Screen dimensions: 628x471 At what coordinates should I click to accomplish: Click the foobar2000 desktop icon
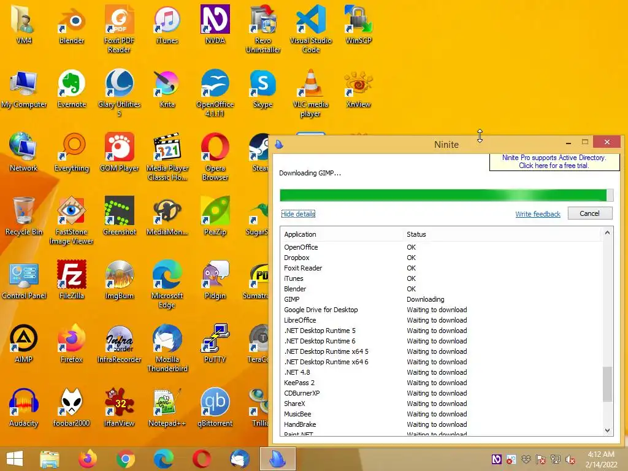[72, 407]
